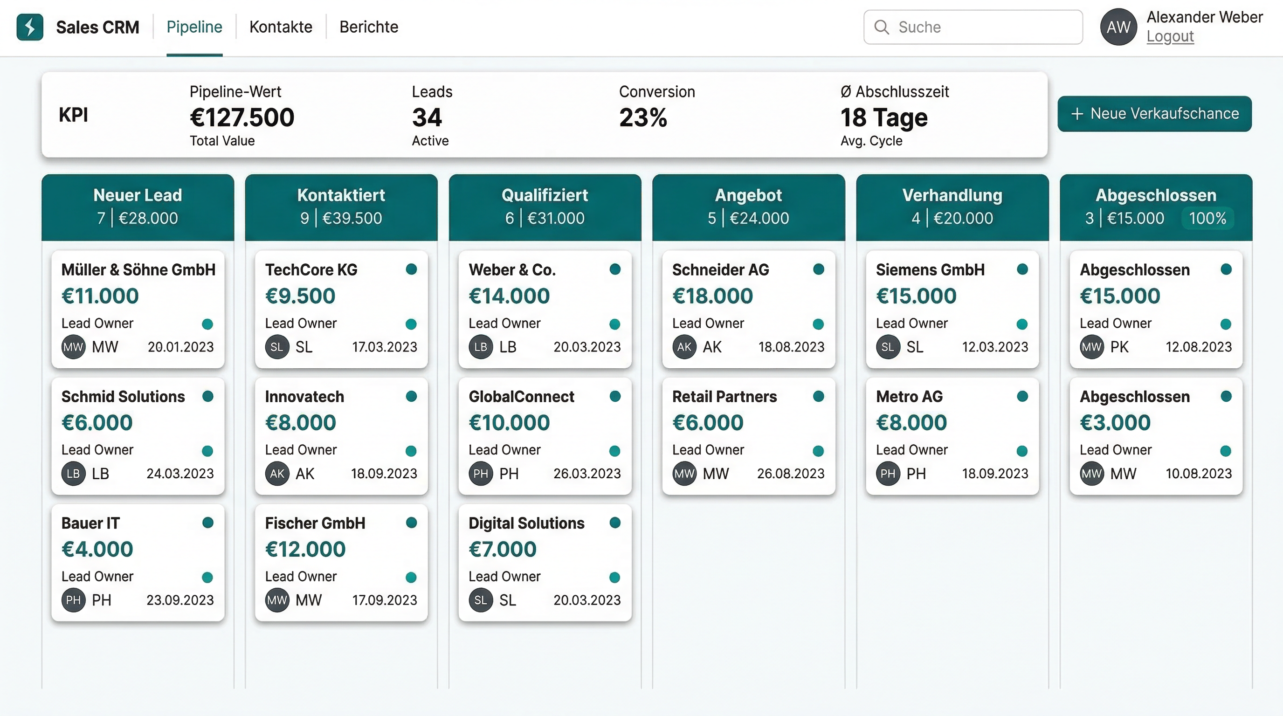This screenshot has width=1283, height=716.
Task: Click the AK owner avatar on Schneider AG
Action: 684,347
